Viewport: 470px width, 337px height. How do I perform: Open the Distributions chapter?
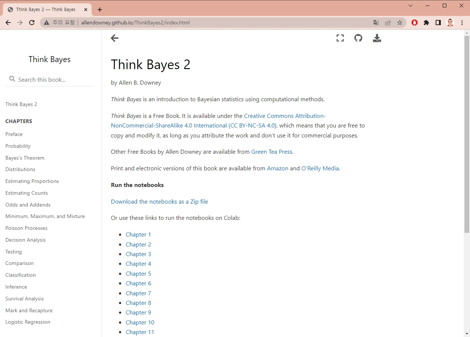(20, 169)
